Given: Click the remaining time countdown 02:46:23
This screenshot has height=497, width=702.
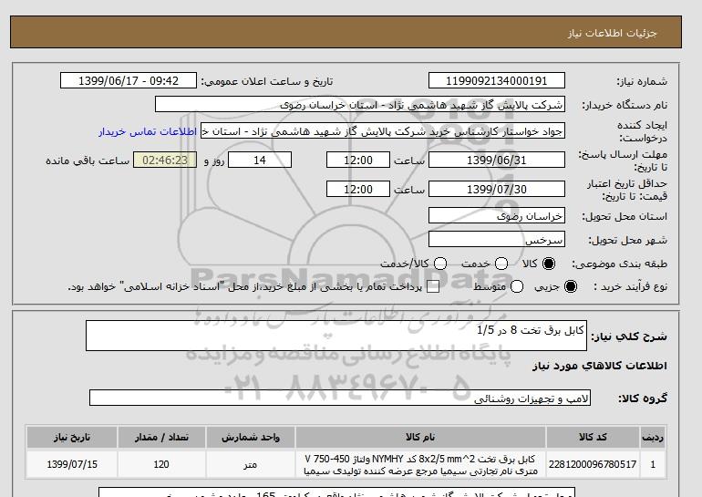Looking at the screenshot, I should click(x=165, y=160).
